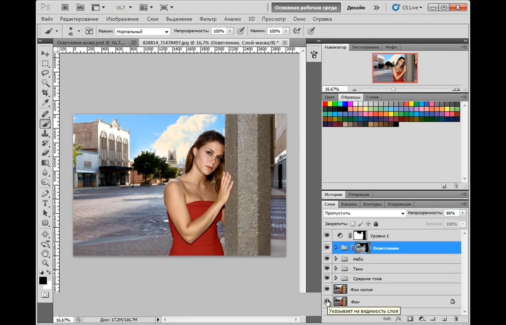Select the Zoom tool in the toolbox
This screenshot has height=325, width=506.
tap(45, 263)
